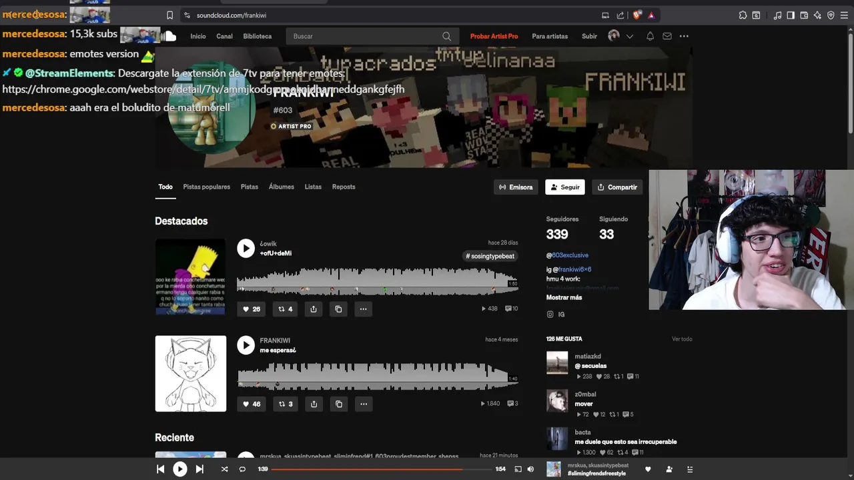Share the +ofU+deMi track icon
The image size is (854, 480).
point(314,309)
